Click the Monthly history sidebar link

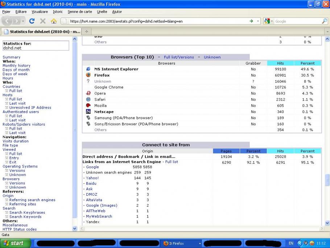[16, 66]
